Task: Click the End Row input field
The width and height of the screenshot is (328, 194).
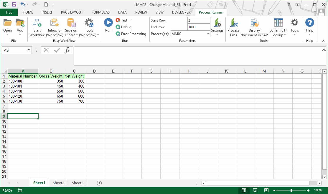Action: pos(198,27)
